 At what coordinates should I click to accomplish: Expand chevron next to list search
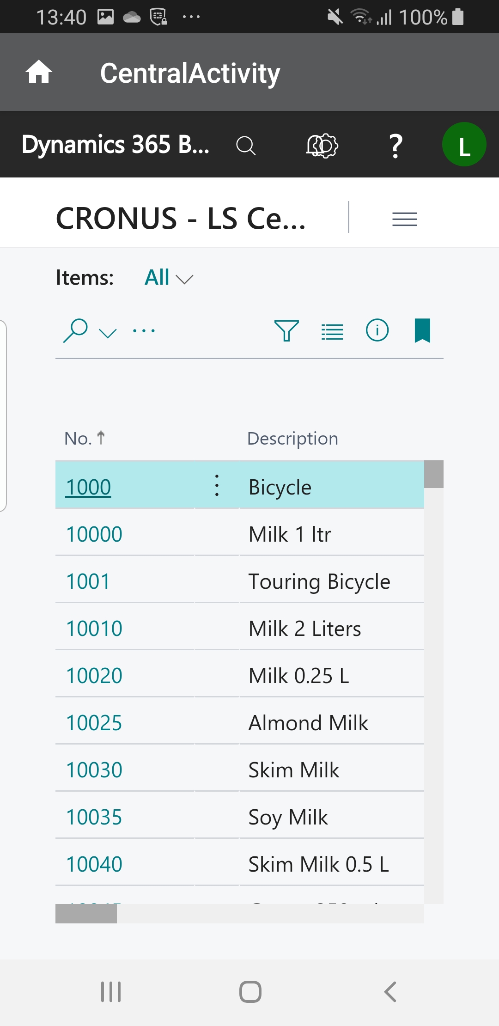(108, 333)
